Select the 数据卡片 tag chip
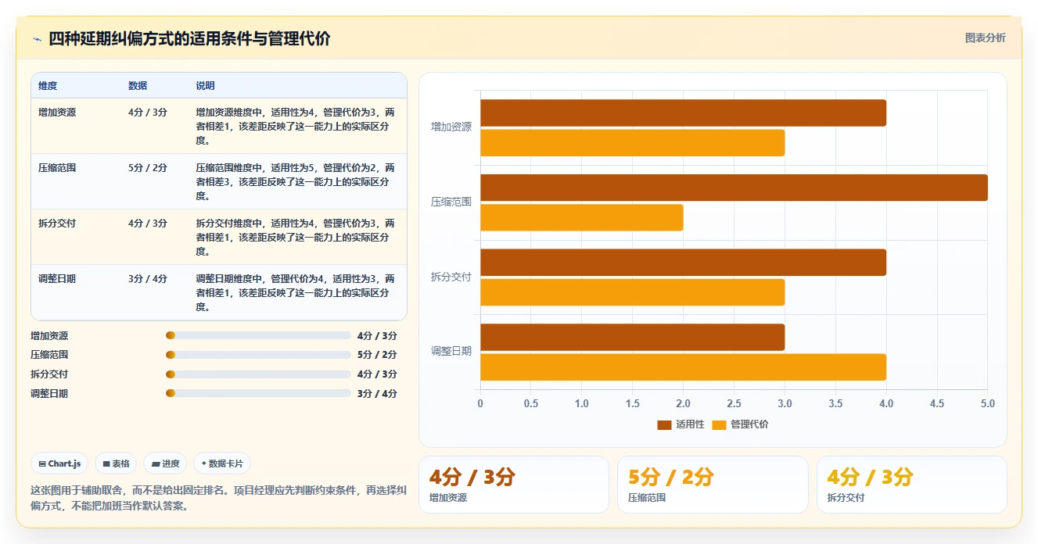The height and width of the screenshot is (544, 1038). coord(222,463)
